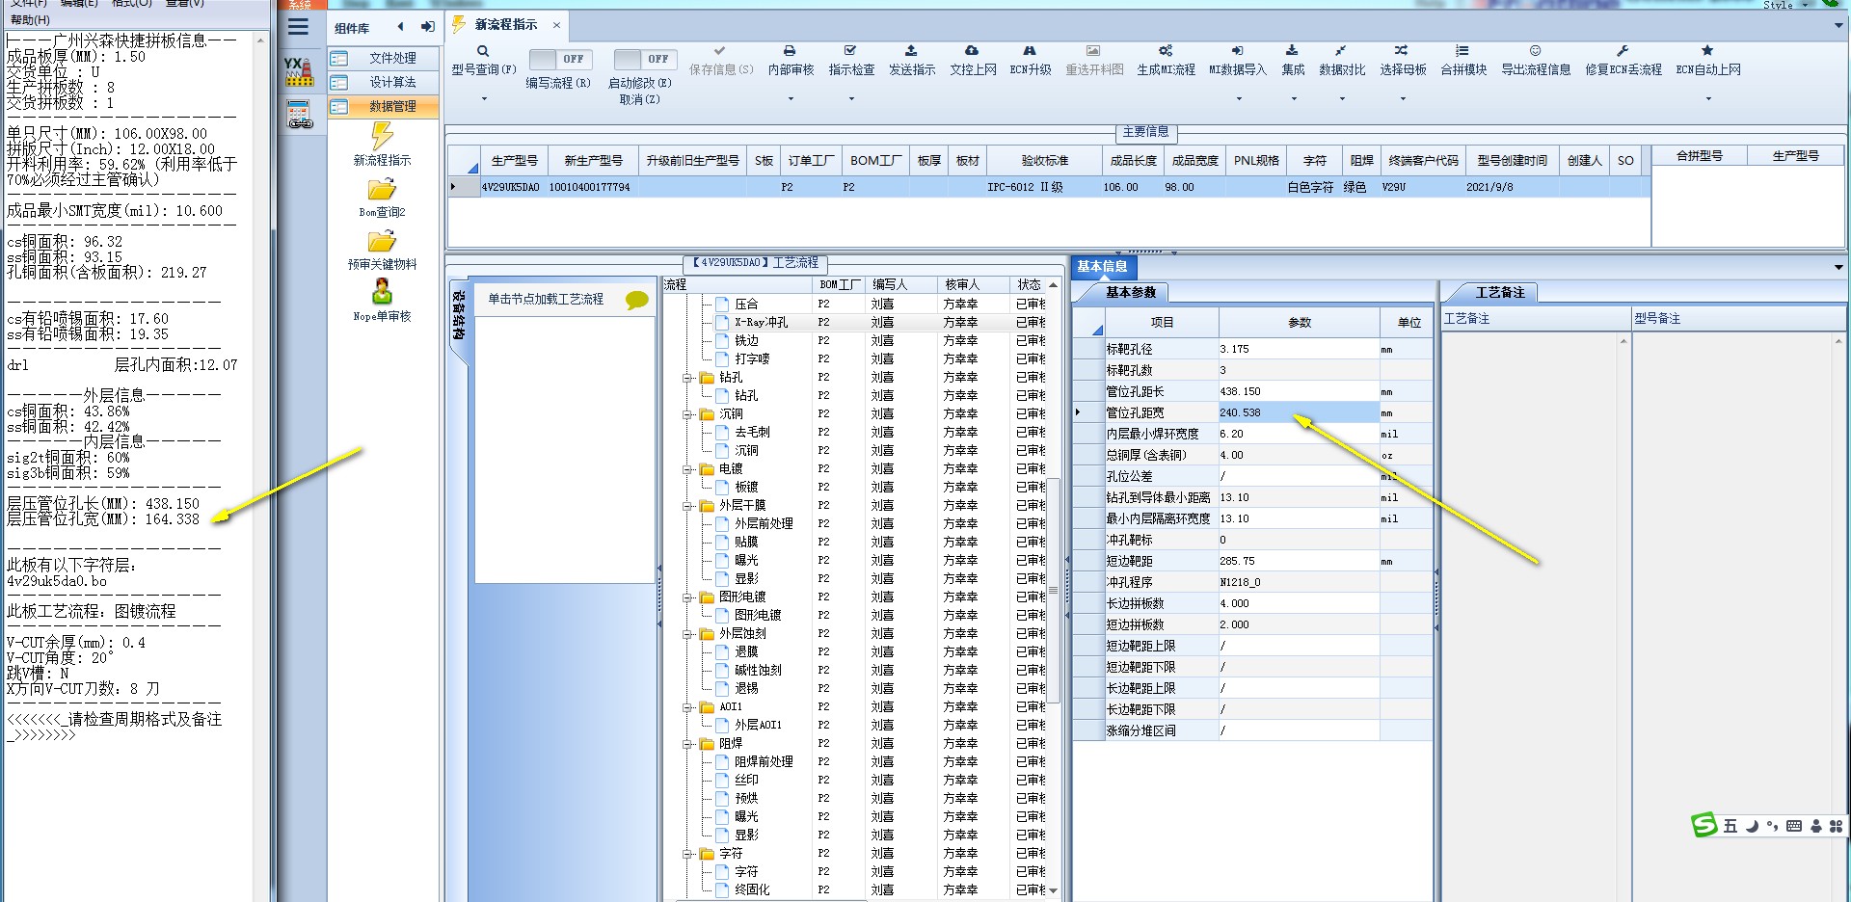1851x902 pixels.
Task: Select the 文件处理 component group
Action: pos(383,58)
